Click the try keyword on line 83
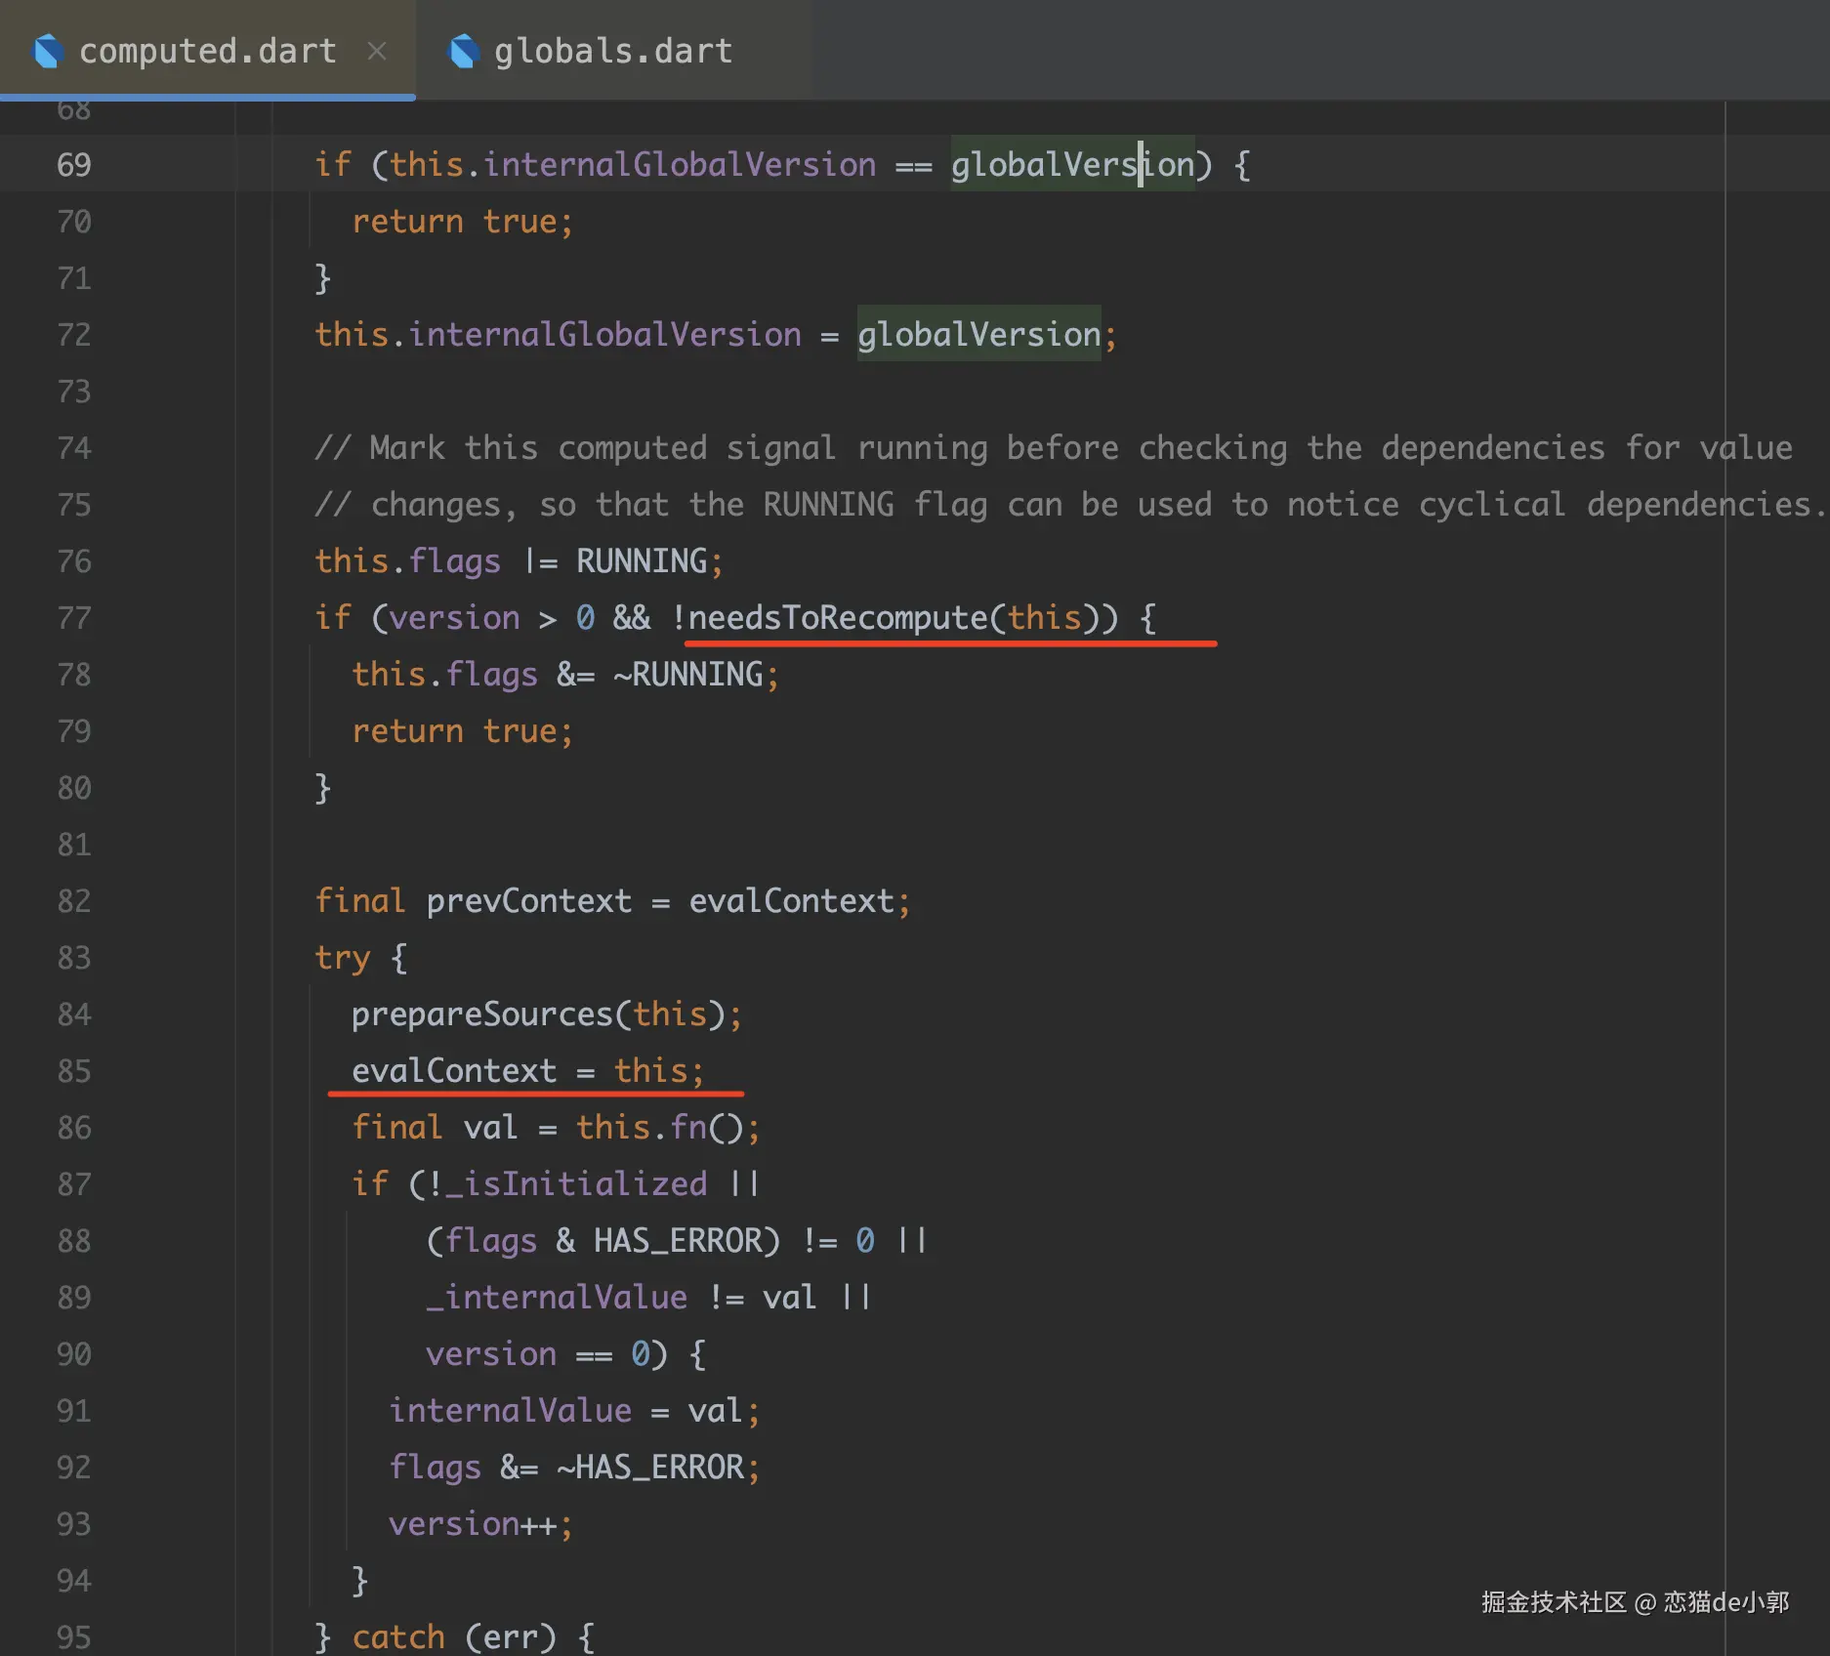The height and width of the screenshot is (1656, 1830). (343, 958)
